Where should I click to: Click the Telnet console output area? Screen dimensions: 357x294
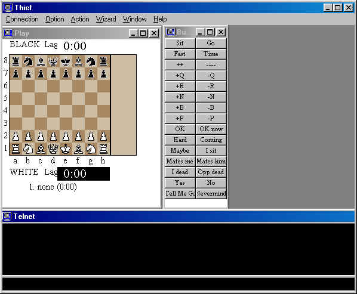click(x=178, y=249)
